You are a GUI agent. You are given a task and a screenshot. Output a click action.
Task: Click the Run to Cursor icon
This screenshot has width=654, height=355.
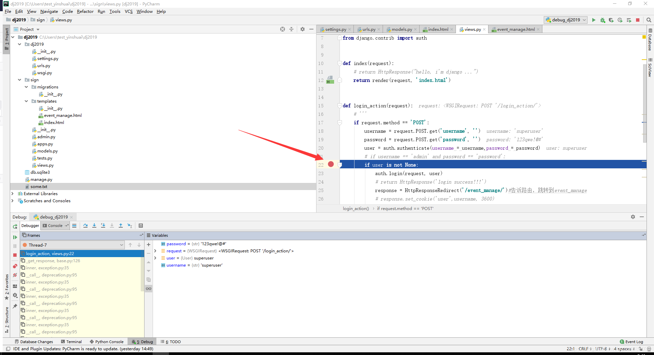pos(129,226)
